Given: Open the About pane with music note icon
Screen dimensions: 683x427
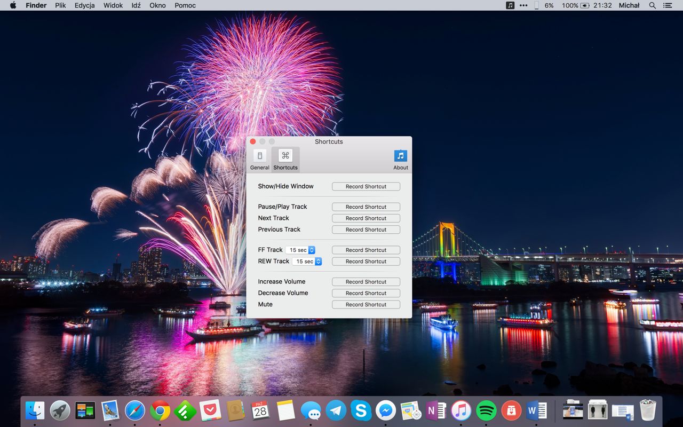Looking at the screenshot, I should coord(401,160).
